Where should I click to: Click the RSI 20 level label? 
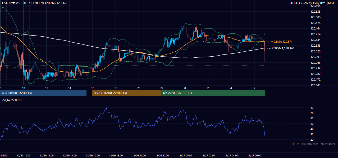(x=312, y=140)
